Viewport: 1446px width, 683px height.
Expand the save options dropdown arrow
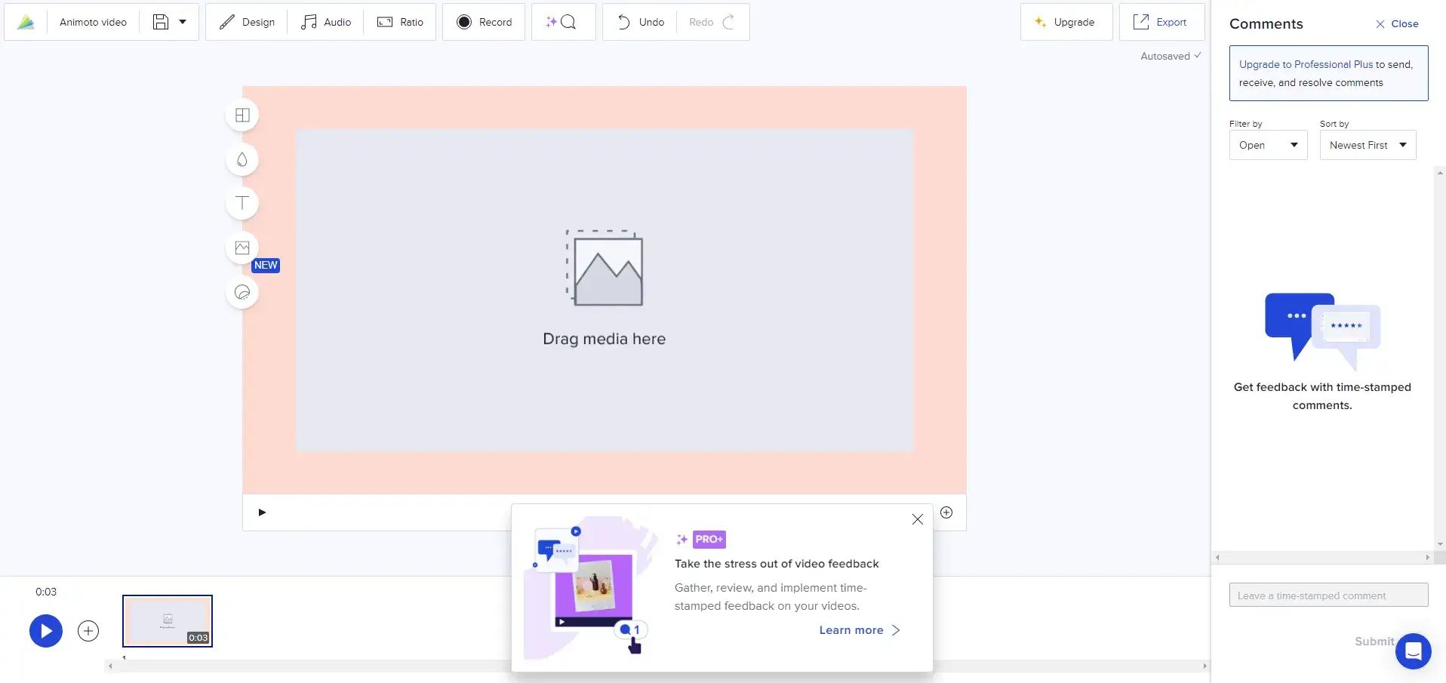(x=183, y=22)
